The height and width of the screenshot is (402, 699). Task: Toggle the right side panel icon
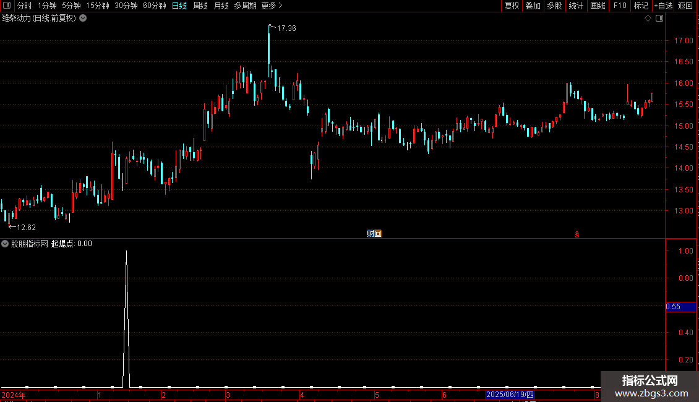click(659, 19)
